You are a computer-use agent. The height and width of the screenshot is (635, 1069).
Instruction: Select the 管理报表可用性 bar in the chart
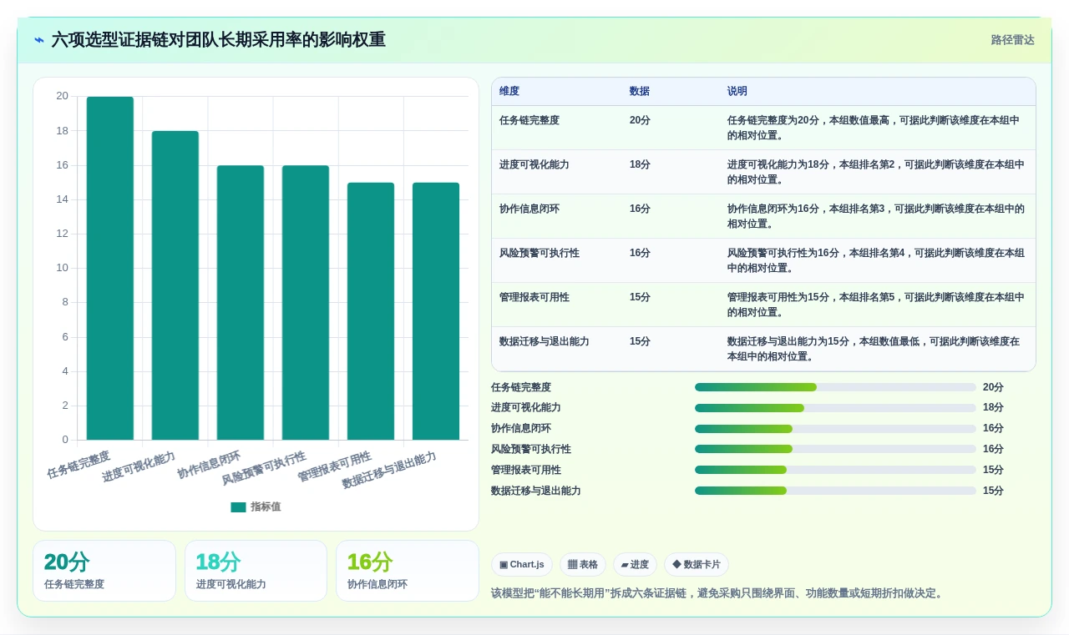point(371,311)
